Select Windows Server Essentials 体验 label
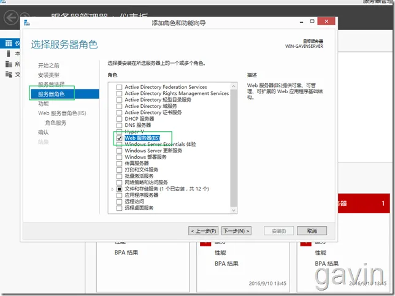The width and height of the screenshot is (395, 296). [x=160, y=144]
